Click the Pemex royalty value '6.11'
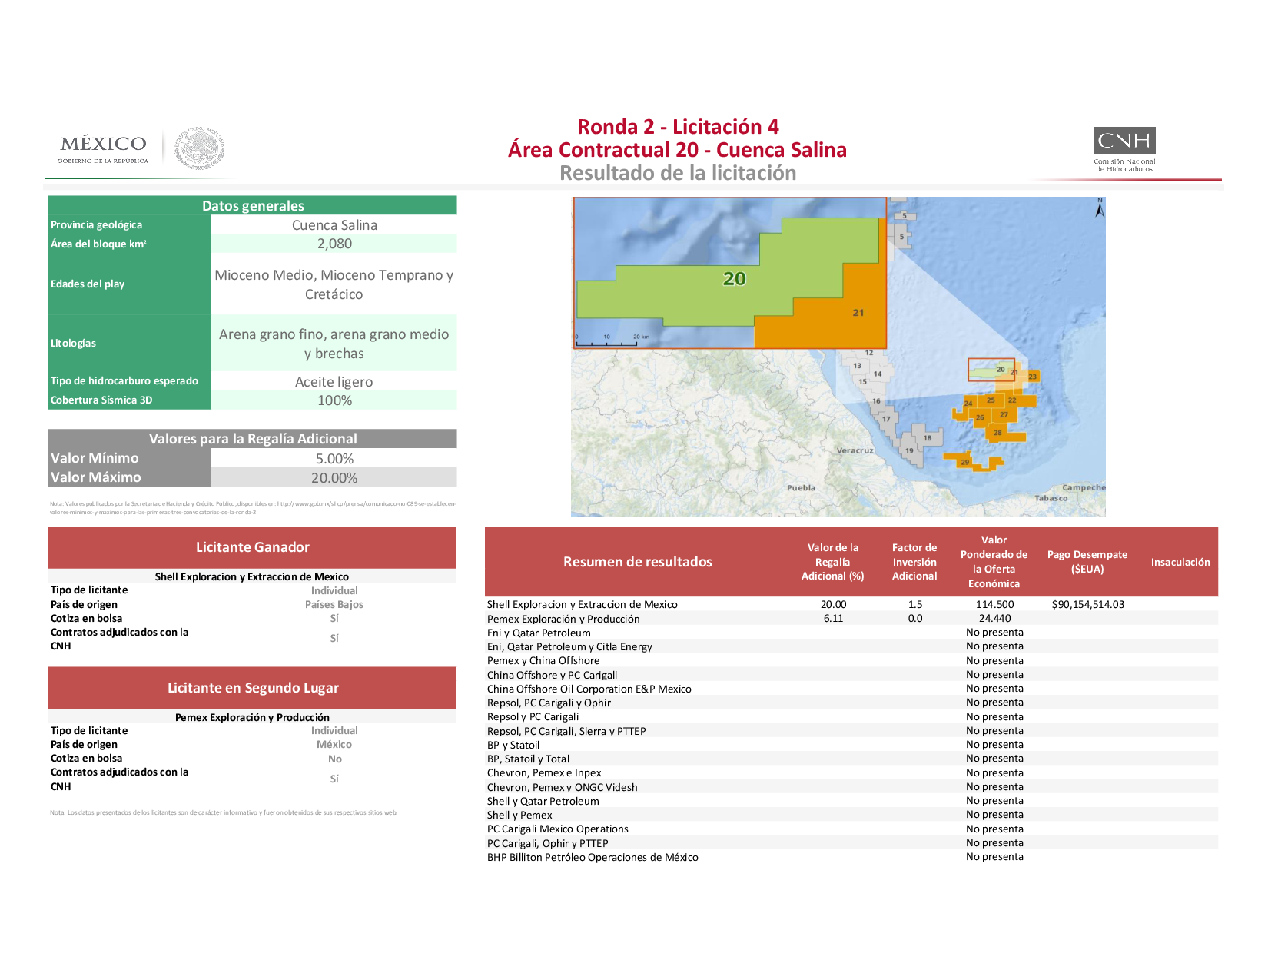 click(x=833, y=618)
